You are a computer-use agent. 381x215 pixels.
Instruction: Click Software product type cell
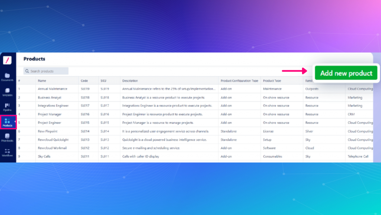click(269, 148)
